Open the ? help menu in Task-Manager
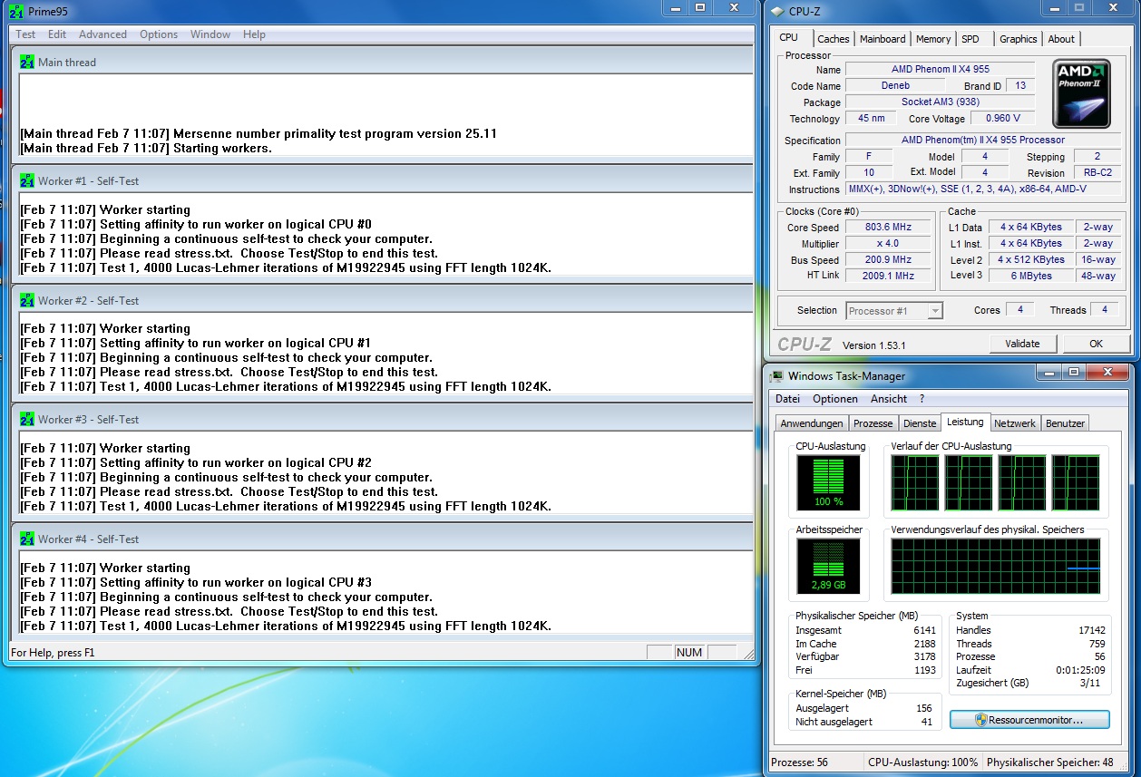Screen dimensions: 1141x777 922,399
